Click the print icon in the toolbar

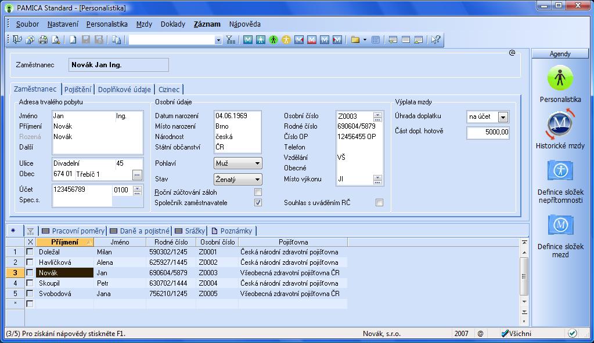[43, 40]
